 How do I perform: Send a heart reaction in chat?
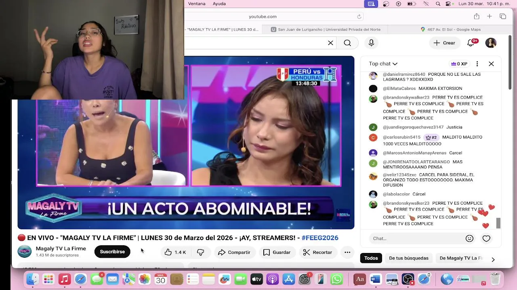tap(486, 238)
